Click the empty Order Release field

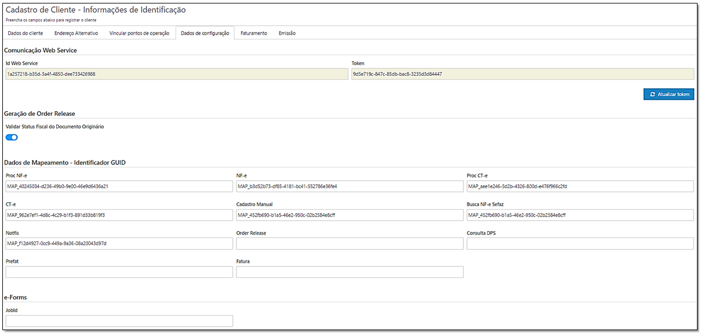pyautogui.click(x=349, y=243)
